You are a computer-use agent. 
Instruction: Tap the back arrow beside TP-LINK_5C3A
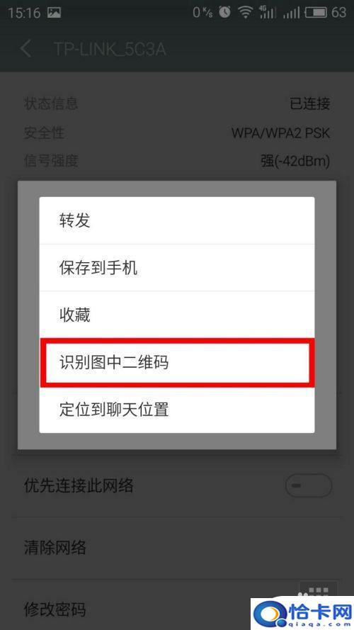(x=25, y=49)
